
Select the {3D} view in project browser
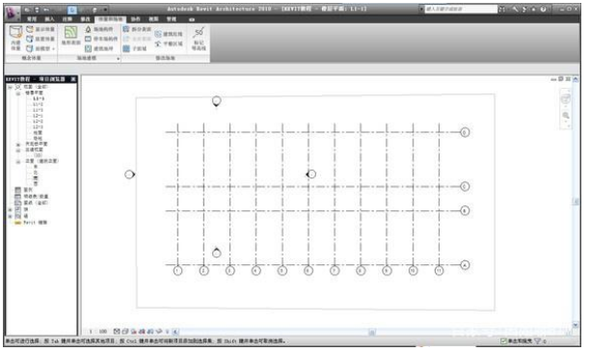pyautogui.click(x=38, y=155)
